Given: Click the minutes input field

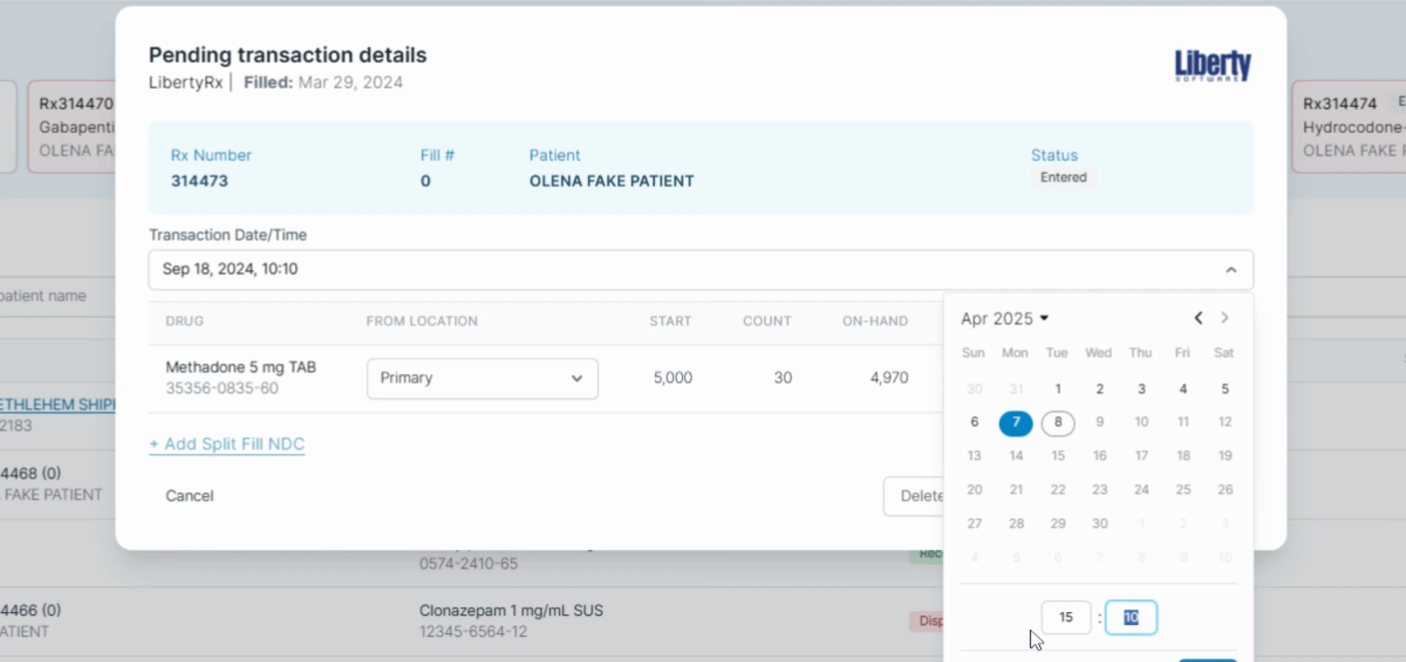Looking at the screenshot, I should click(x=1130, y=617).
